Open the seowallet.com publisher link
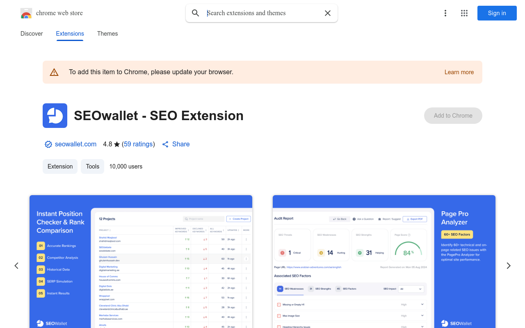Viewport: 525px width, 328px height. pyautogui.click(x=75, y=144)
